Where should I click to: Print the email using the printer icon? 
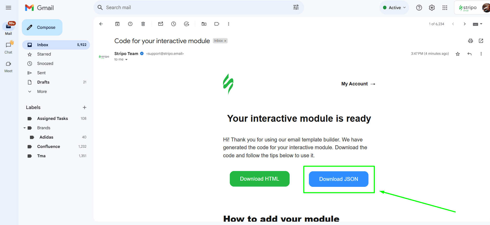[470, 41]
